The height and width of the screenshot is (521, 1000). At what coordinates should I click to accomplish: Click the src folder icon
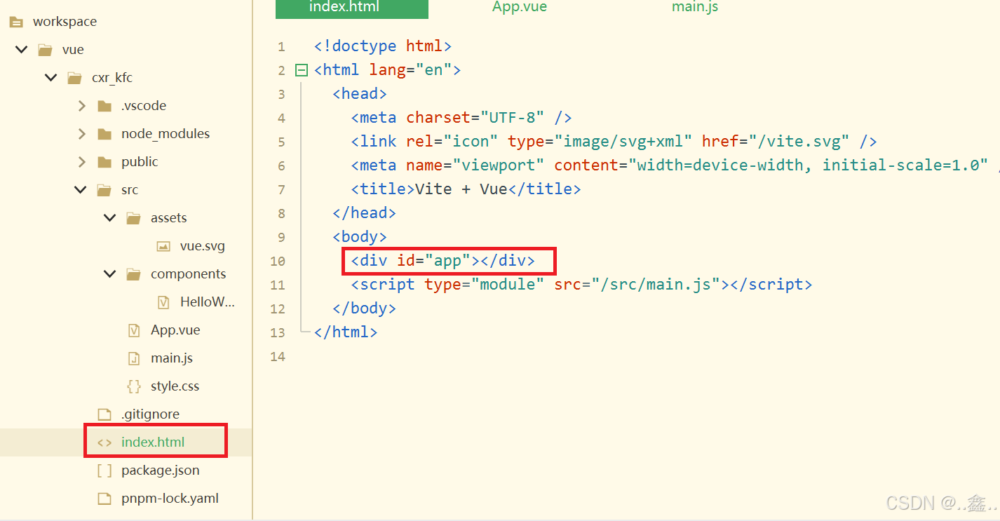[x=104, y=190]
